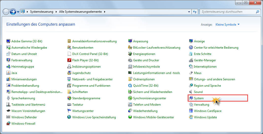Open the recent pages dropdown beside Forward

point(18,12)
